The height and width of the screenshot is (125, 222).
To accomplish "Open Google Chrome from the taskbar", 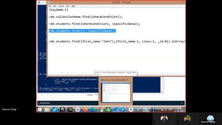I will [101, 110].
